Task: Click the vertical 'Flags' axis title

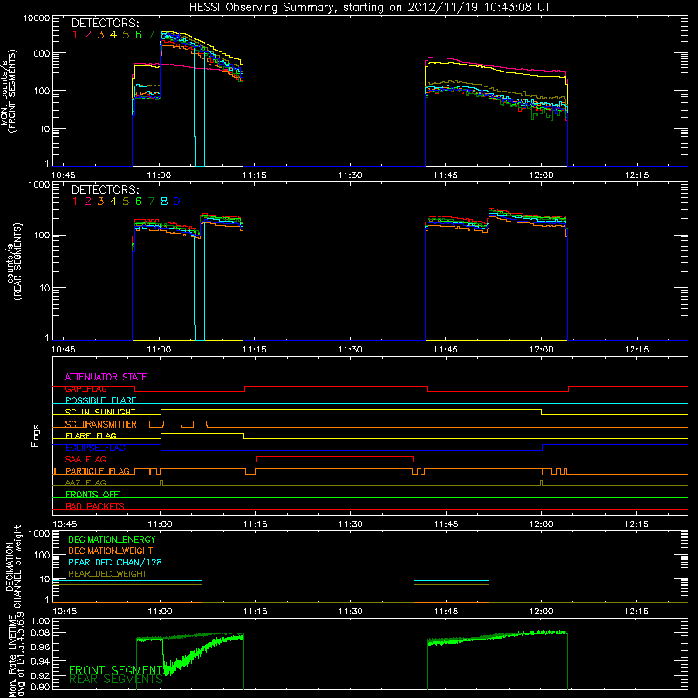Action: pos(35,435)
